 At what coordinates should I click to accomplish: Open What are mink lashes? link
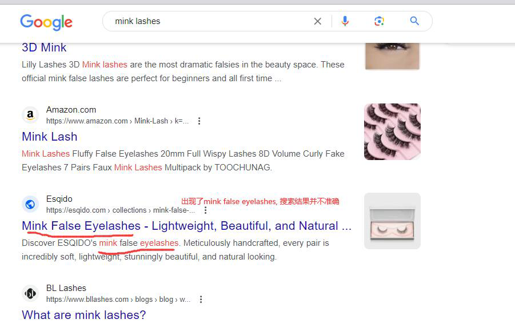(x=84, y=315)
